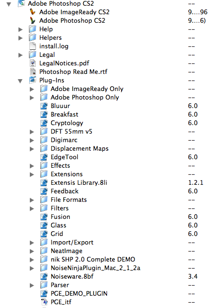
Task: Select the NeatImage folder name
Action: click(x=66, y=251)
